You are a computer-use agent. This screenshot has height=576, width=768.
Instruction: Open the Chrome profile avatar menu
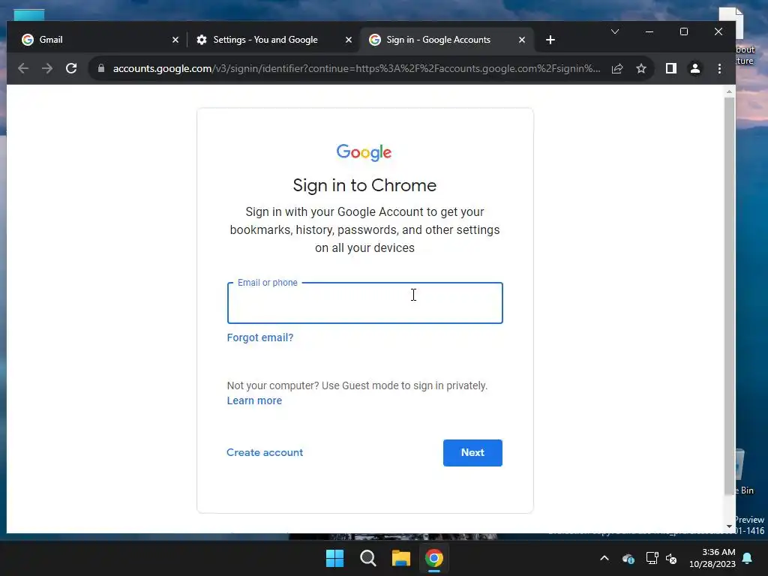click(x=695, y=68)
